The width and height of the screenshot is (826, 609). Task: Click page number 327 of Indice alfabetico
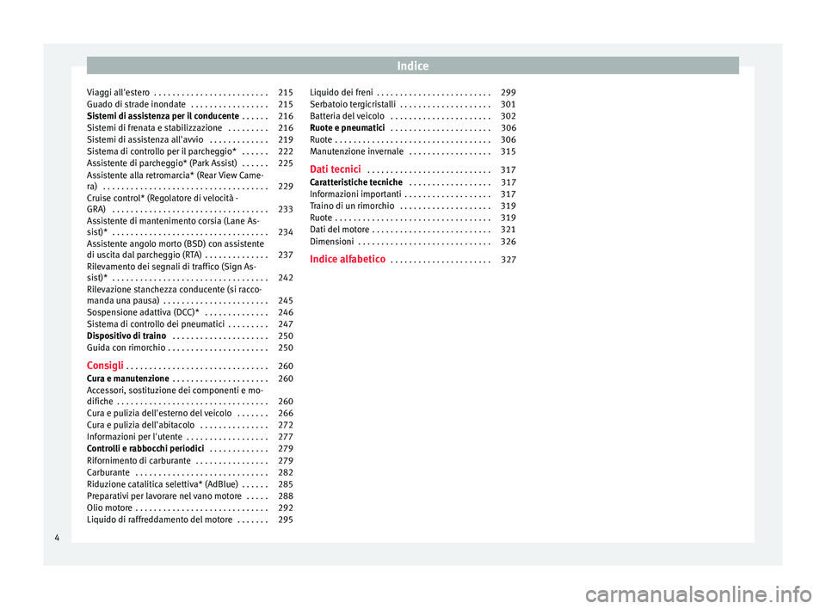[x=509, y=260]
